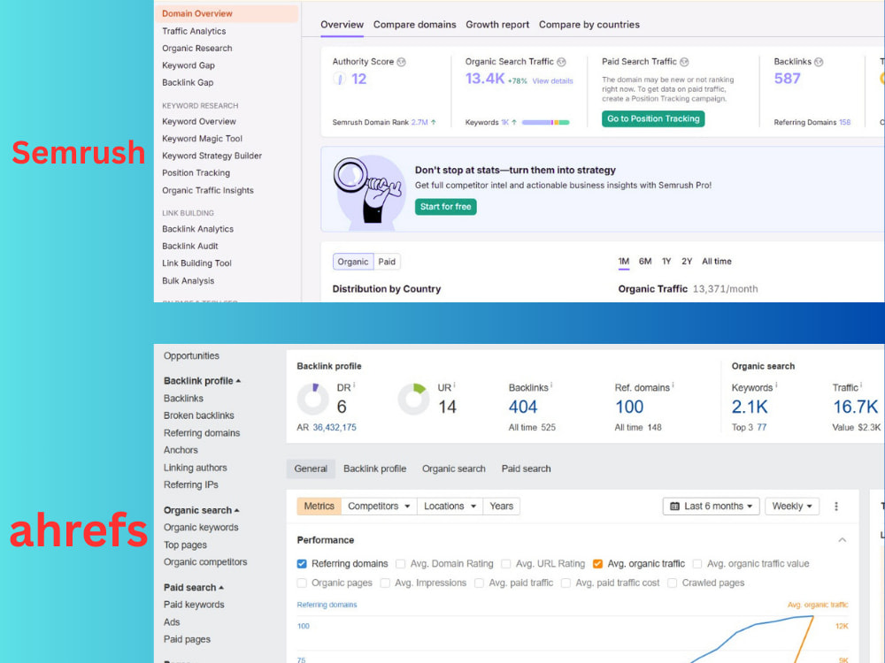Click the Go to Position Tracking button
885x663 pixels.
point(653,119)
